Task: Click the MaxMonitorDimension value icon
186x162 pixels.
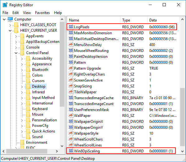Action: click(x=71, y=33)
